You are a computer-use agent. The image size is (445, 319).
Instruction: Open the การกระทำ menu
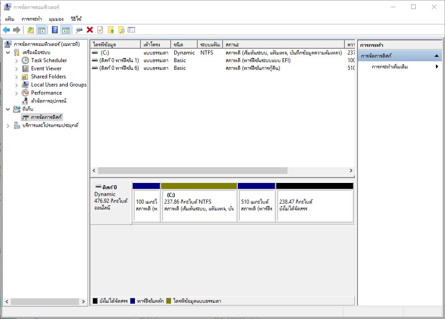32,18
